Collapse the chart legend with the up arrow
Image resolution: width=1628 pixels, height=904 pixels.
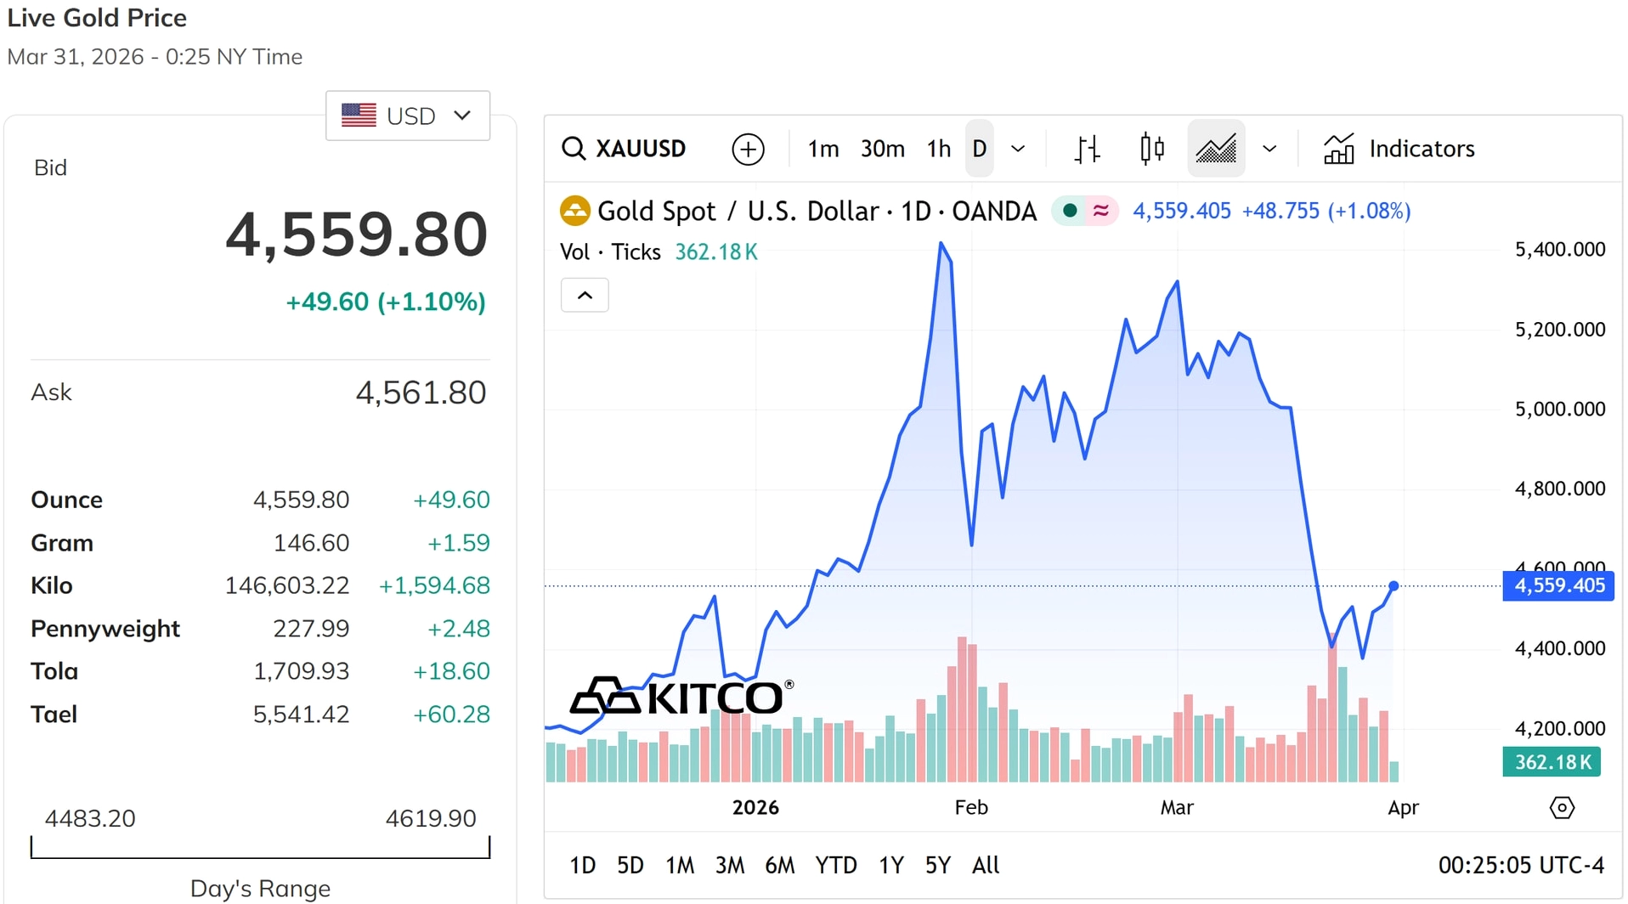point(585,295)
